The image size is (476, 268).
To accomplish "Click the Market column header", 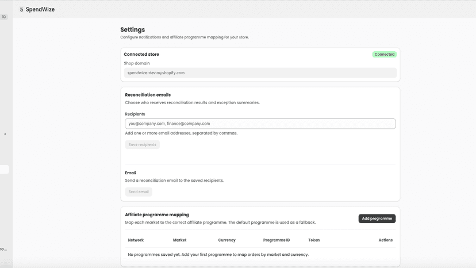I will pos(180,240).
